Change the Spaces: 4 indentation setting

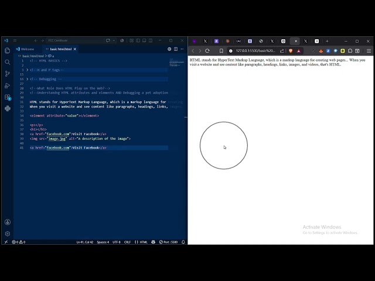click(x=103, y=242)
